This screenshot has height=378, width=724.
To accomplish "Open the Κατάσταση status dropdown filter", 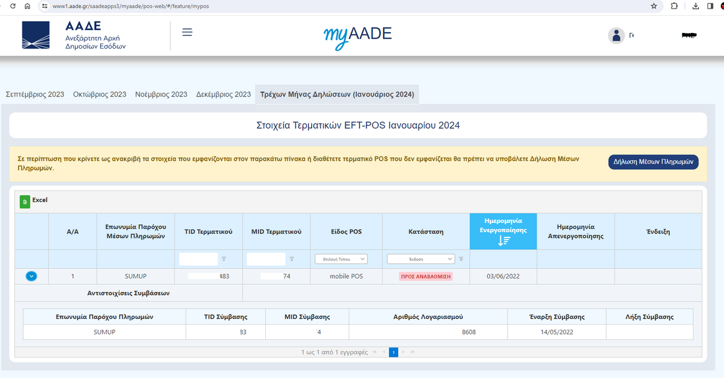I will click(x=421, y=259).
